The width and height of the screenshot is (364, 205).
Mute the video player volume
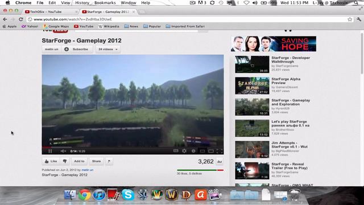63,151
